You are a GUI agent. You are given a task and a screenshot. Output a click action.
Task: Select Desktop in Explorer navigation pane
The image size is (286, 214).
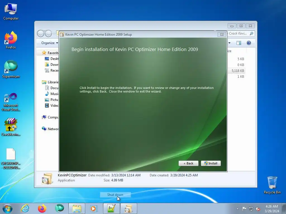point(51,59)
